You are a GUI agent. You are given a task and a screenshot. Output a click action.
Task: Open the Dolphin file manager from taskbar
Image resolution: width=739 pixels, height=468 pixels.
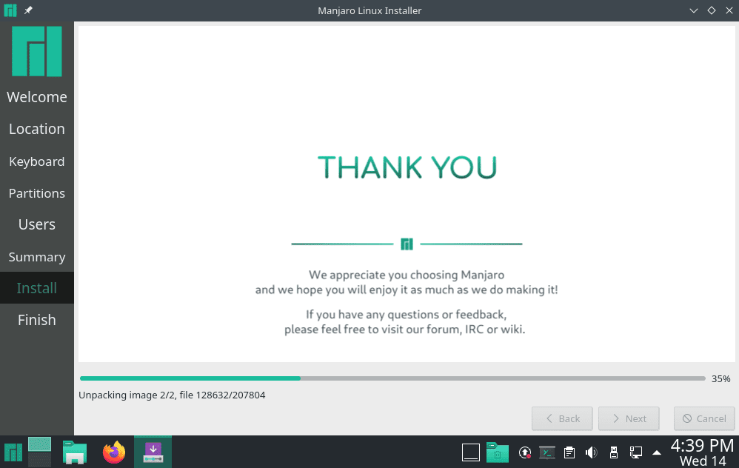75,452
